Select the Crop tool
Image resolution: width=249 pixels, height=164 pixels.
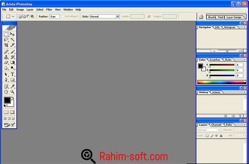(x=6, y=45)
